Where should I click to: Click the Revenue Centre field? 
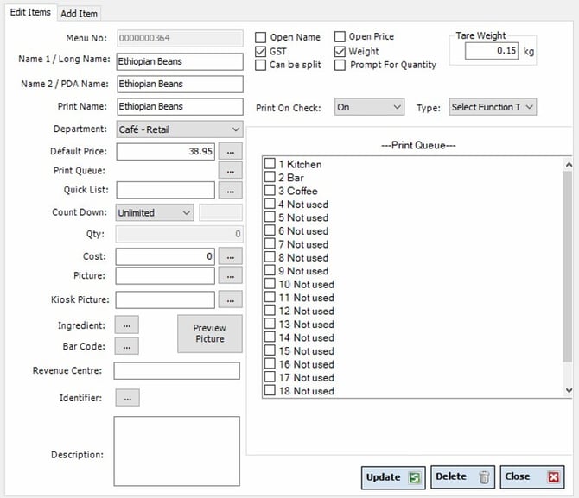tap(177, 371)
